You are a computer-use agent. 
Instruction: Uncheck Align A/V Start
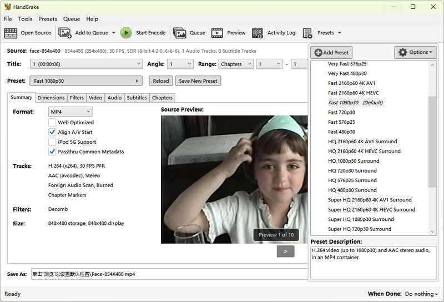pos(52,132)
